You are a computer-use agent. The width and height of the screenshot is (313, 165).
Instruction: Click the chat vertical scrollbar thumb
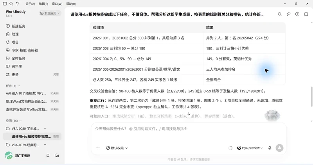tap(311, 96)
